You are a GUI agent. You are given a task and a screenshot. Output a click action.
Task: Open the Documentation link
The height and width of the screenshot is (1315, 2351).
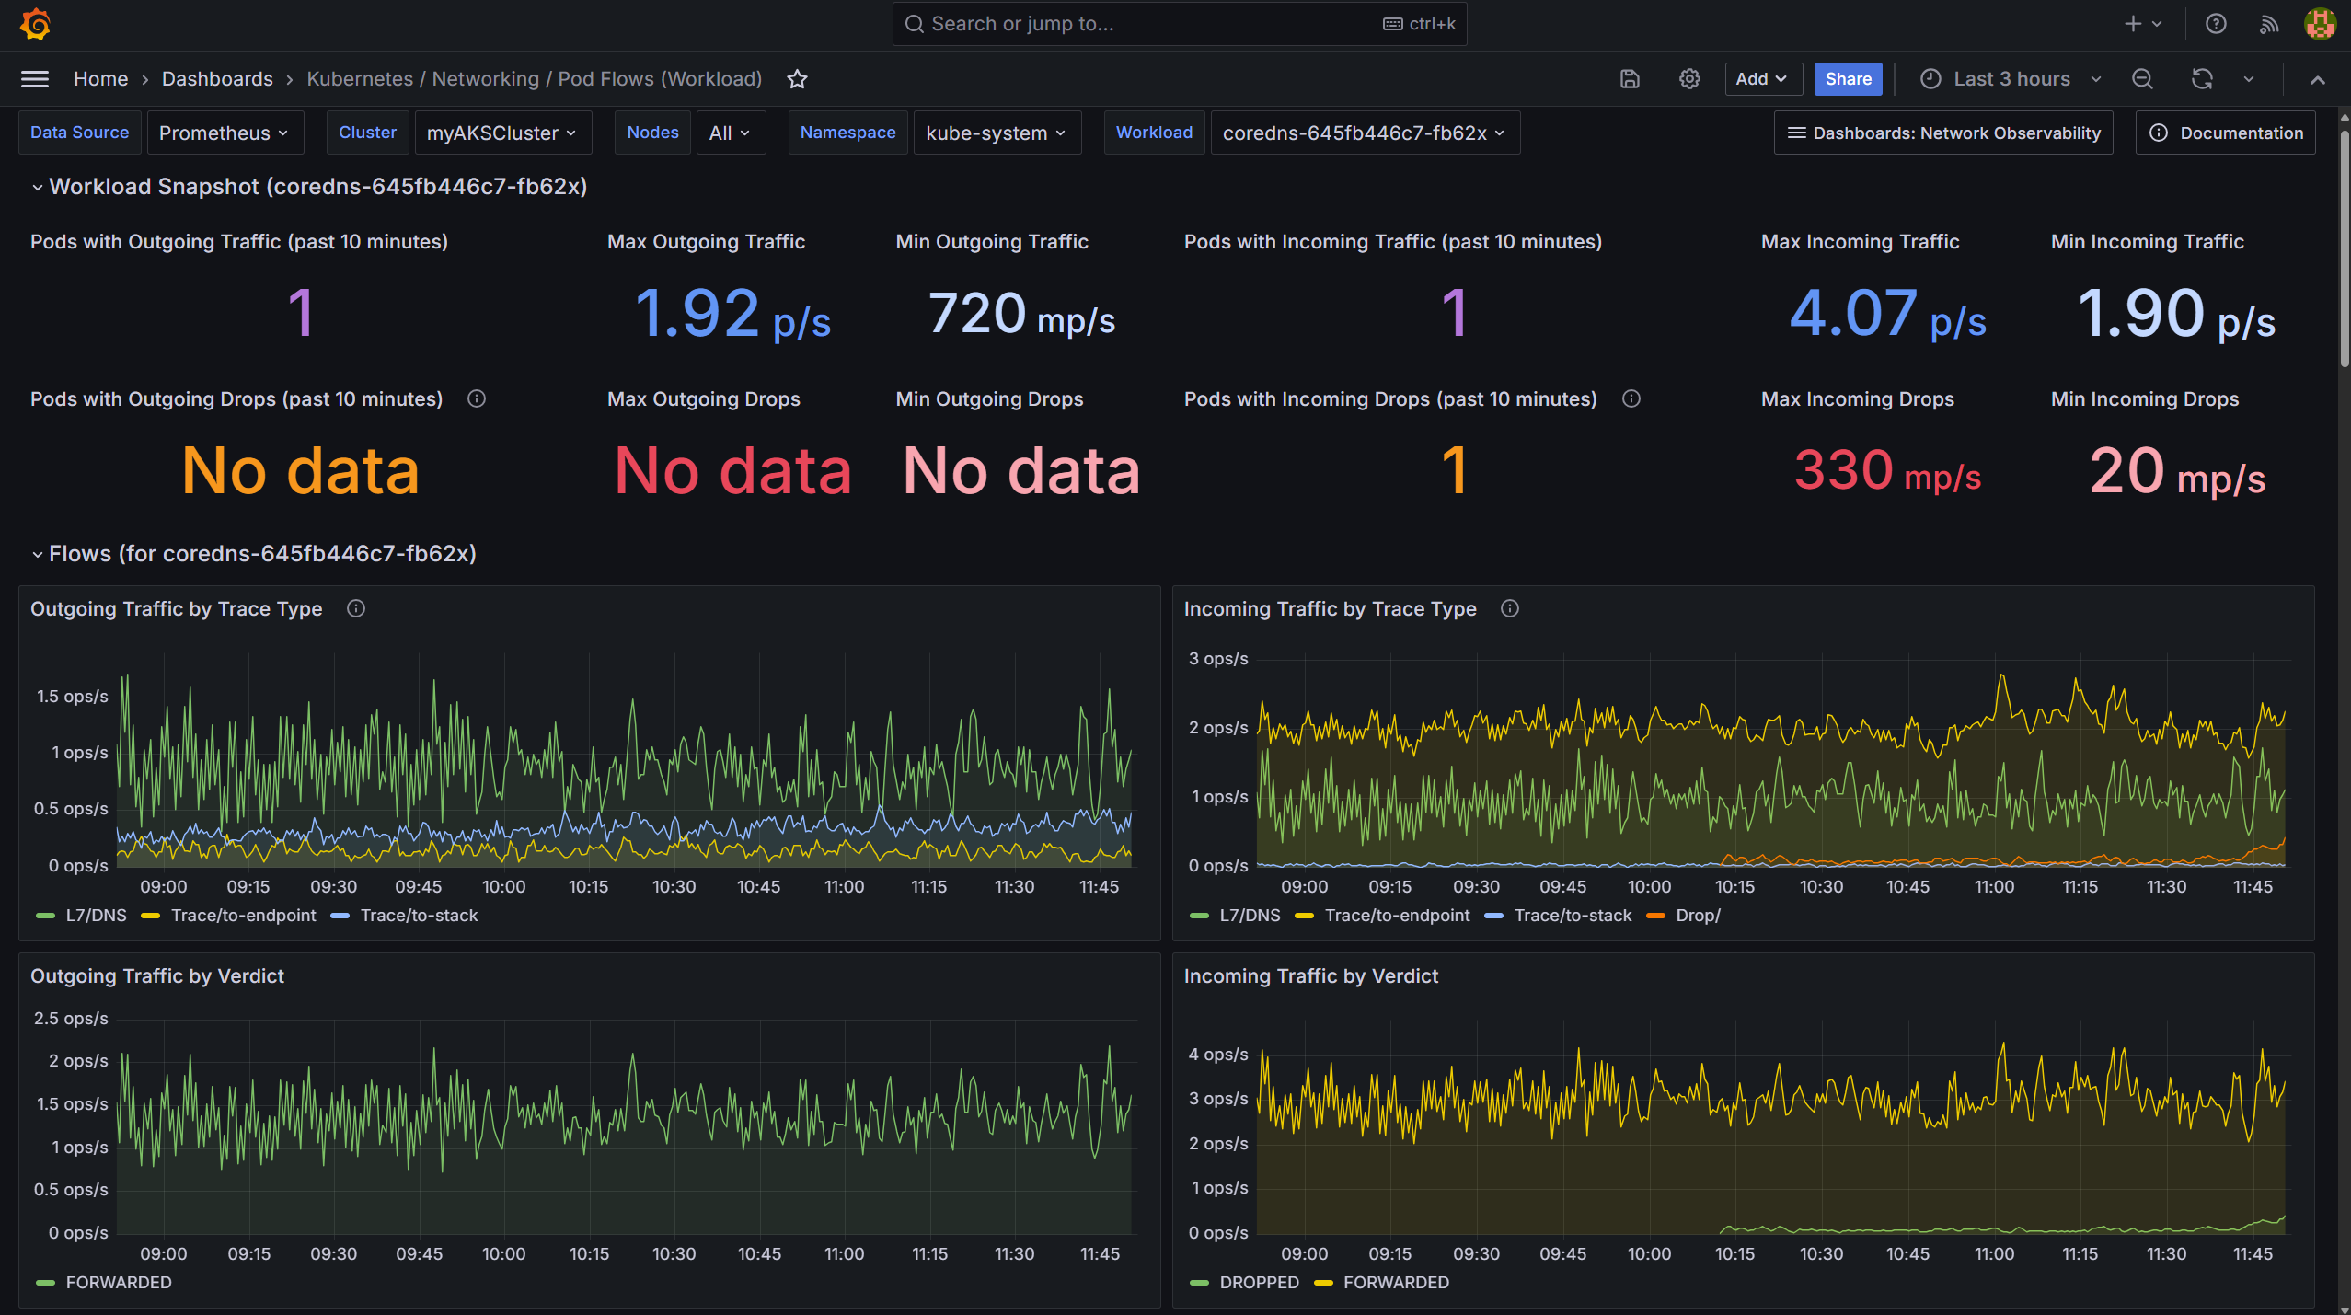pyautogui.click(x=2225, y=133)
